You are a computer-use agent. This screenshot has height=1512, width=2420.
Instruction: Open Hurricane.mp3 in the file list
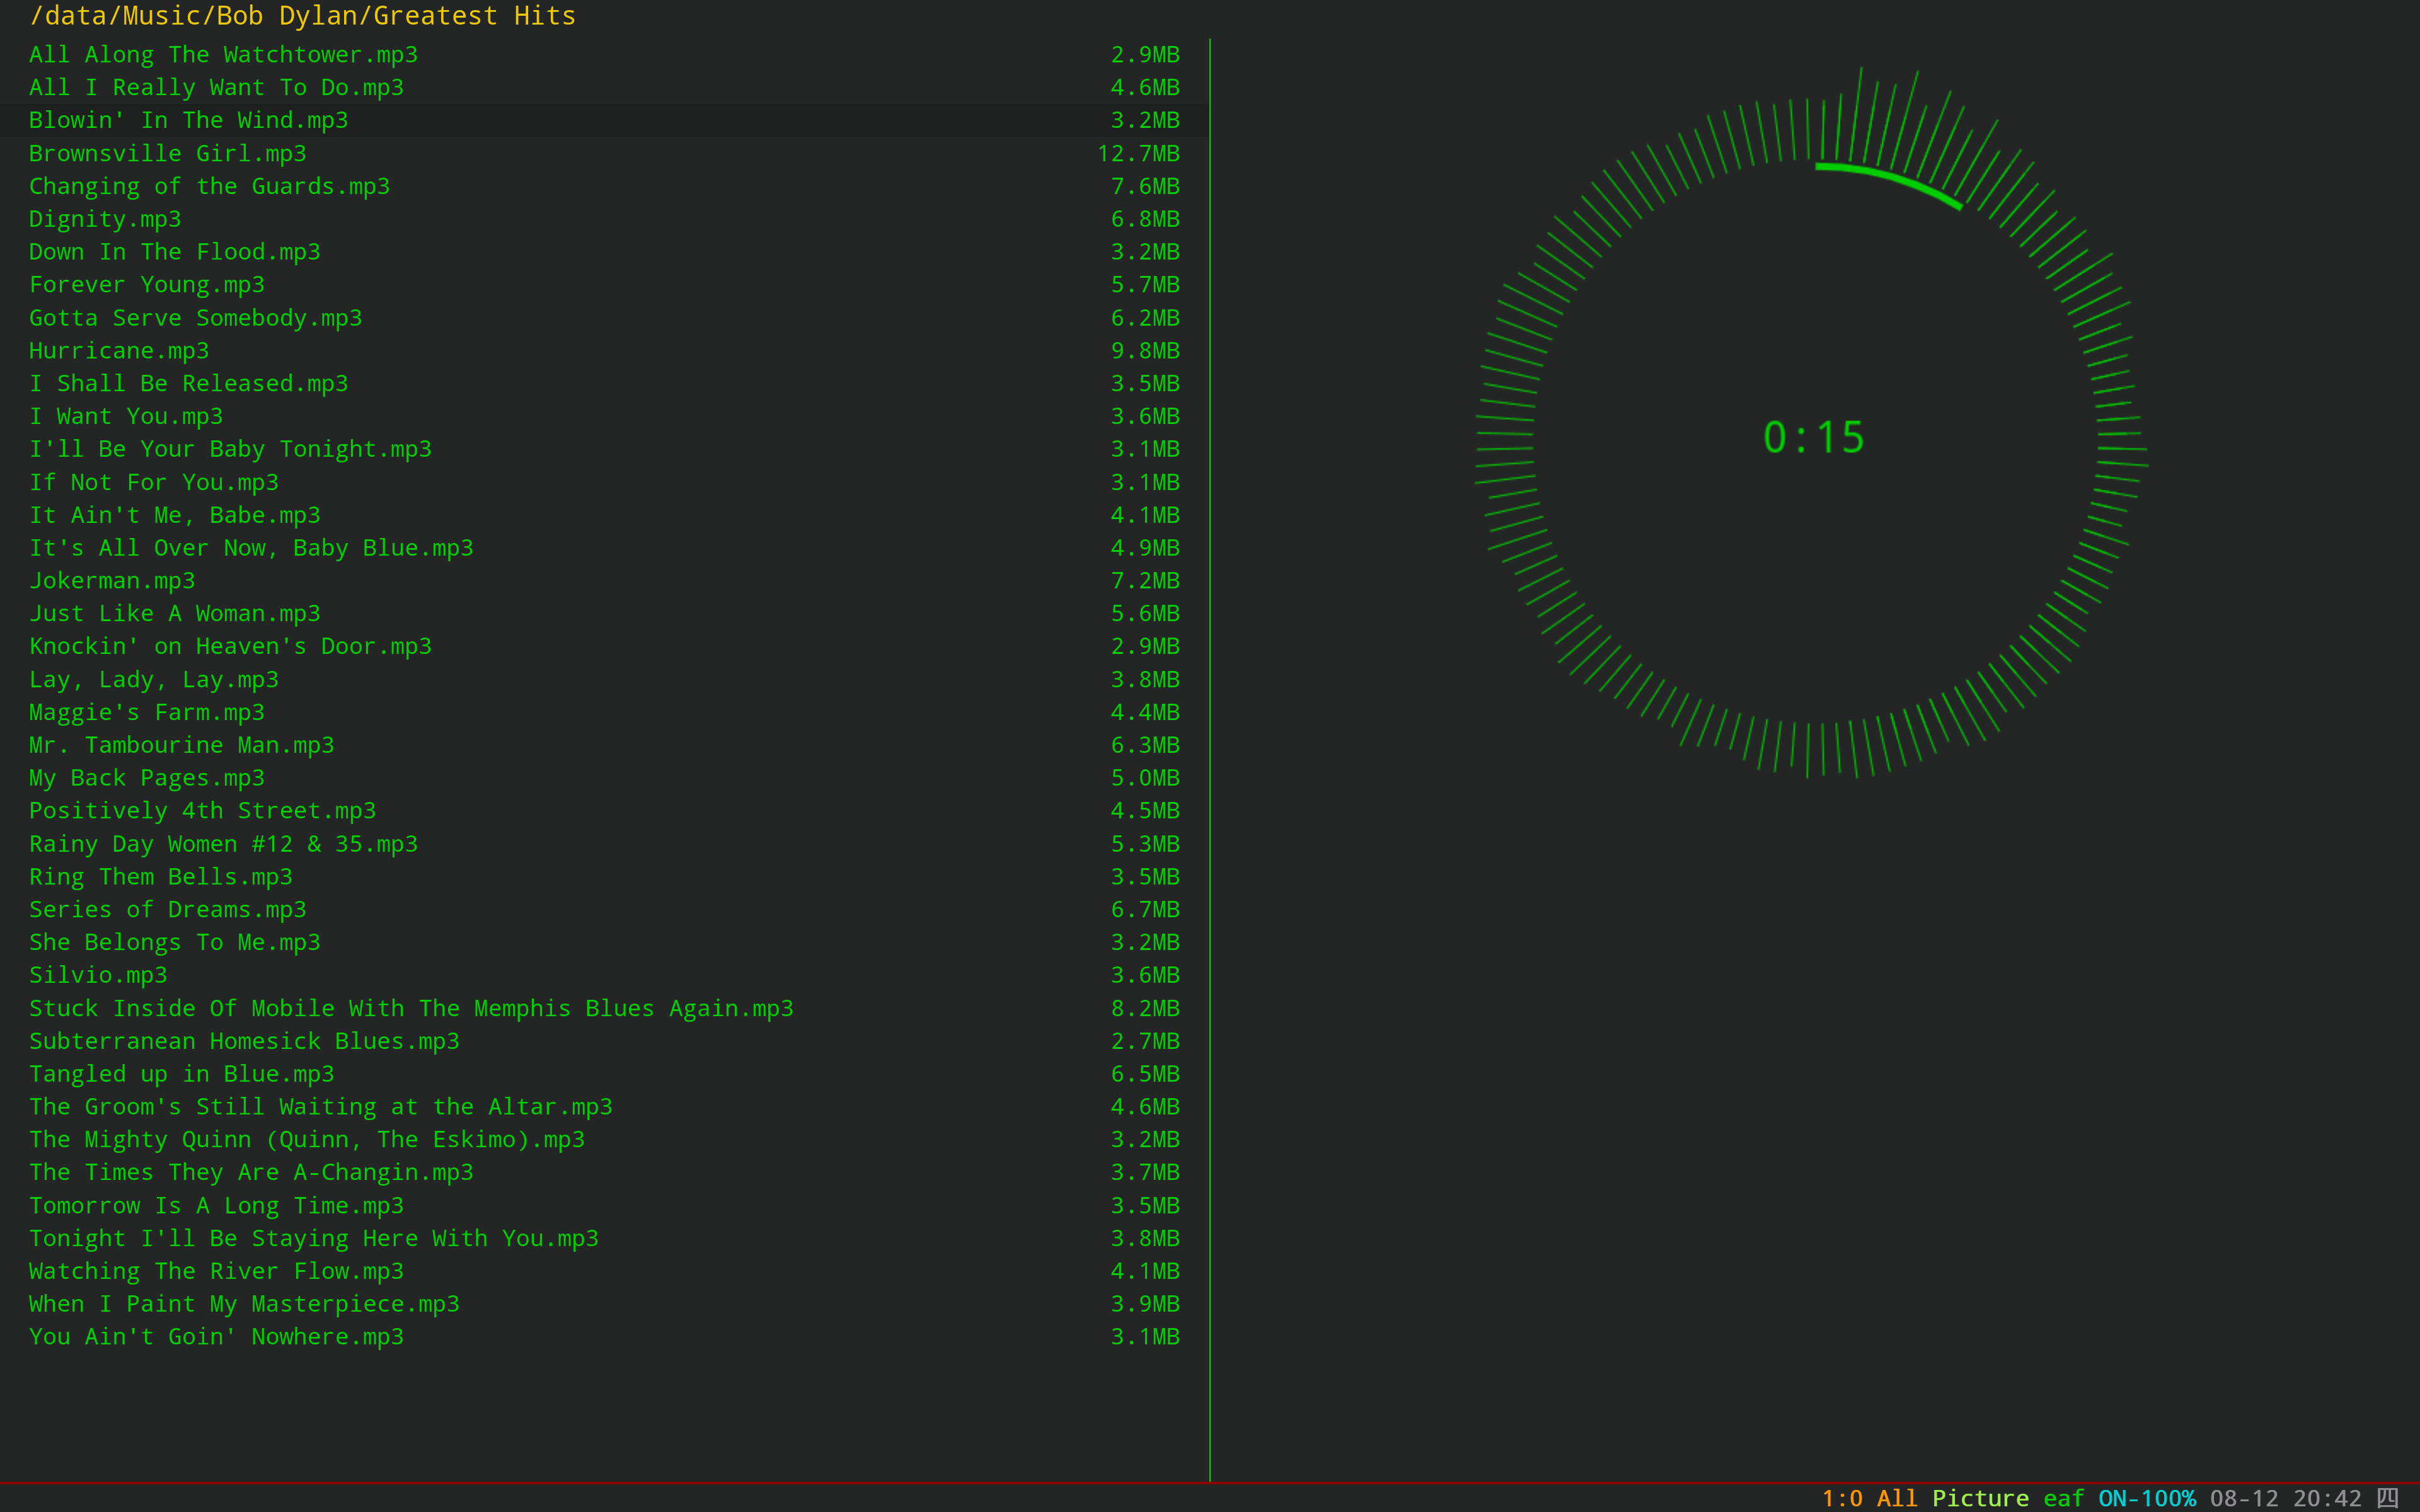coord(118,351)
